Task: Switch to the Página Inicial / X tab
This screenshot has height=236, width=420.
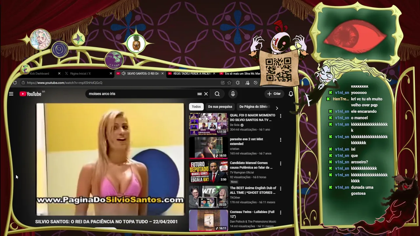Action: click(80, 73)
